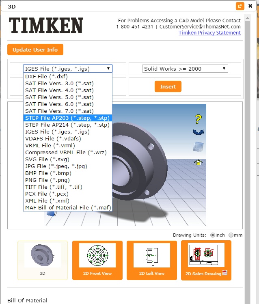Image resolution: width=259 pixels, height=304 pixels.
Task: Choose DXF File (*.dxf) option
Action: 68,76
